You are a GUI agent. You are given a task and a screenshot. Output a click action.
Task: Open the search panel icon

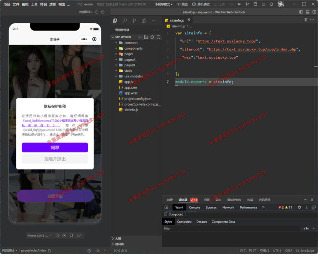(x=125, y=21)
